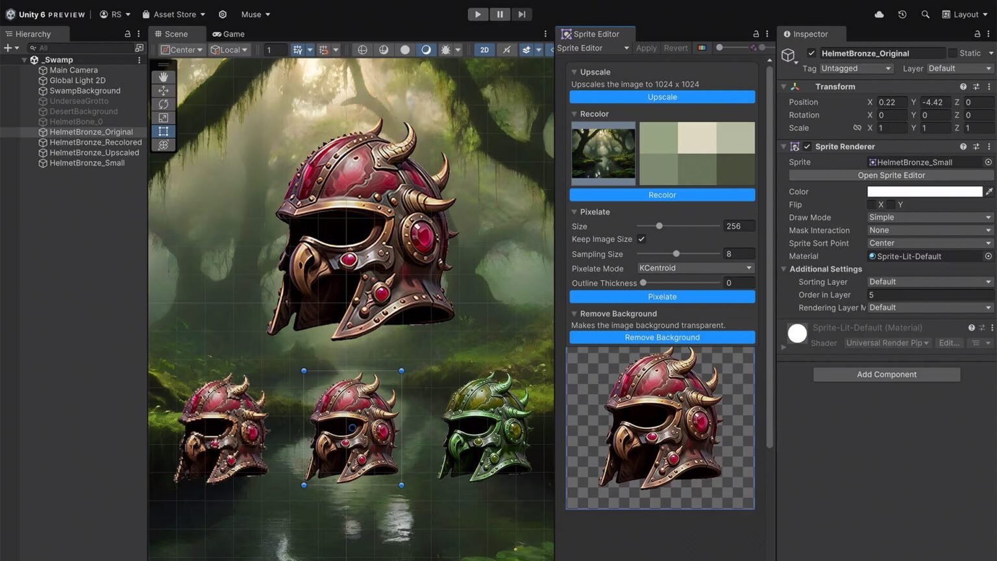Toggle 2D scene view mode
This screenshot has height=561, width=997.
click(484, 50)
